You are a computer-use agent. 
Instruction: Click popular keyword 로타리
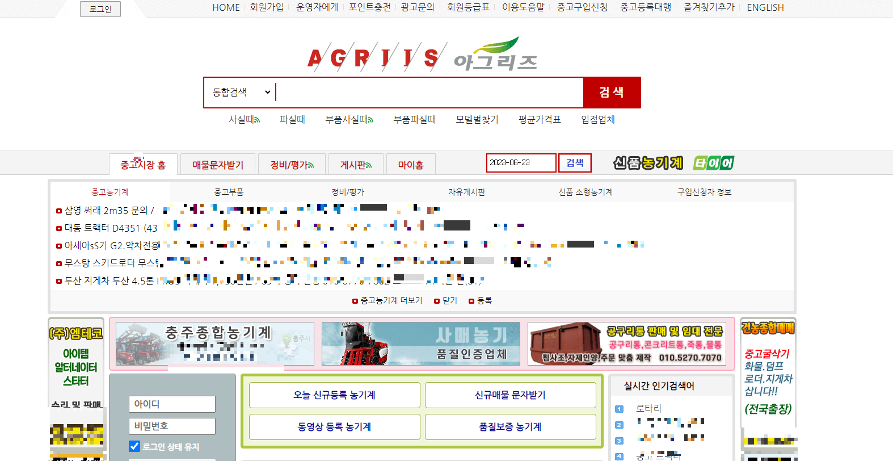[x=648, y=408]
